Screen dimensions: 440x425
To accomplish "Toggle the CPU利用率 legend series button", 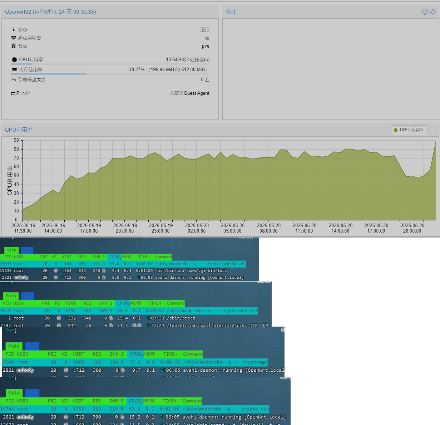I will pos(409,130).
